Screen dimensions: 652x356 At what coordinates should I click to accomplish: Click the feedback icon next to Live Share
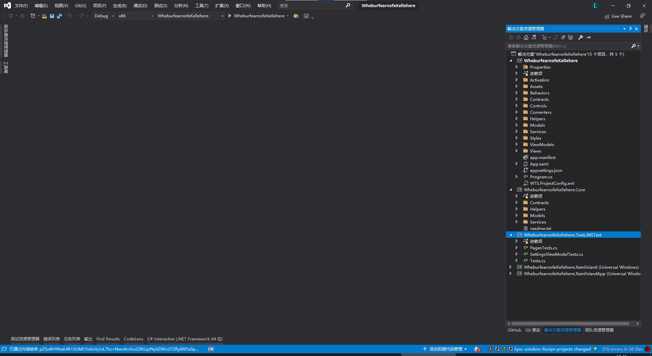642,16
